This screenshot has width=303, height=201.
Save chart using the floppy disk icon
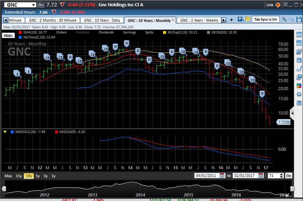[x=299, y=19]
